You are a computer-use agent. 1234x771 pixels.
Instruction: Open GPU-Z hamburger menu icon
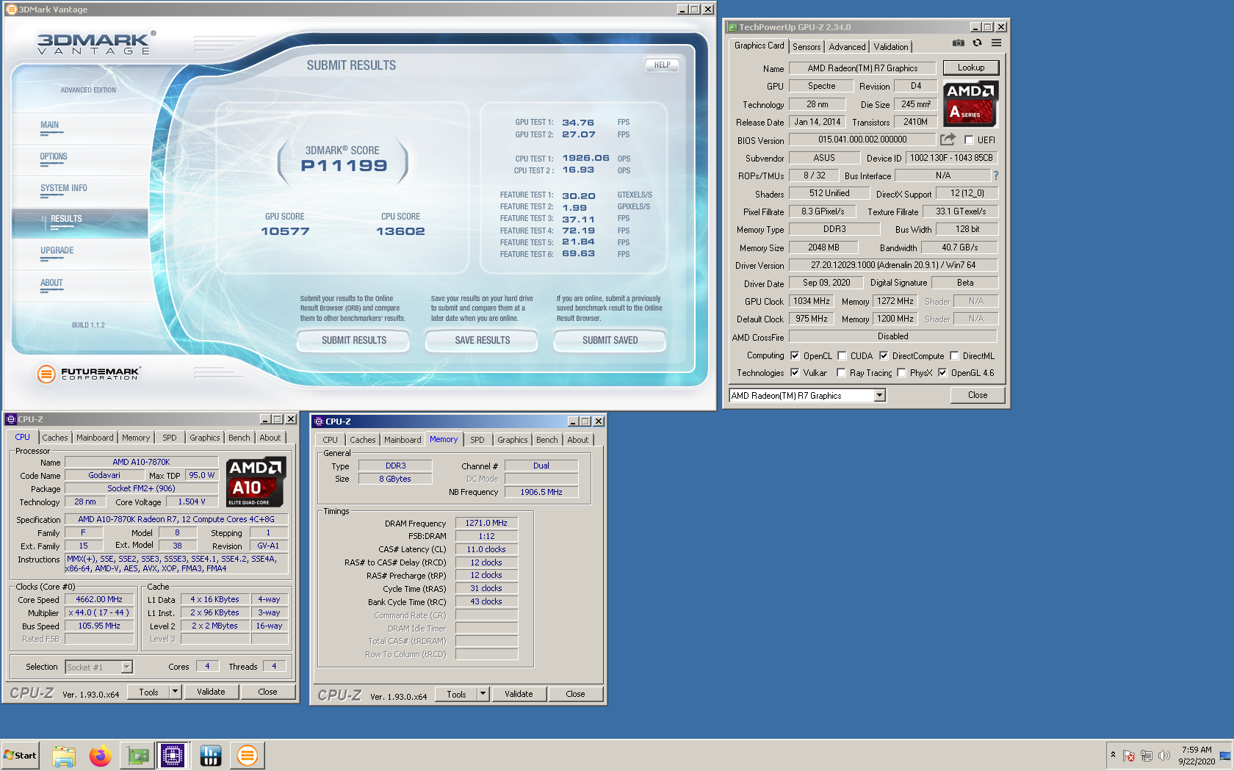(996, 43)
